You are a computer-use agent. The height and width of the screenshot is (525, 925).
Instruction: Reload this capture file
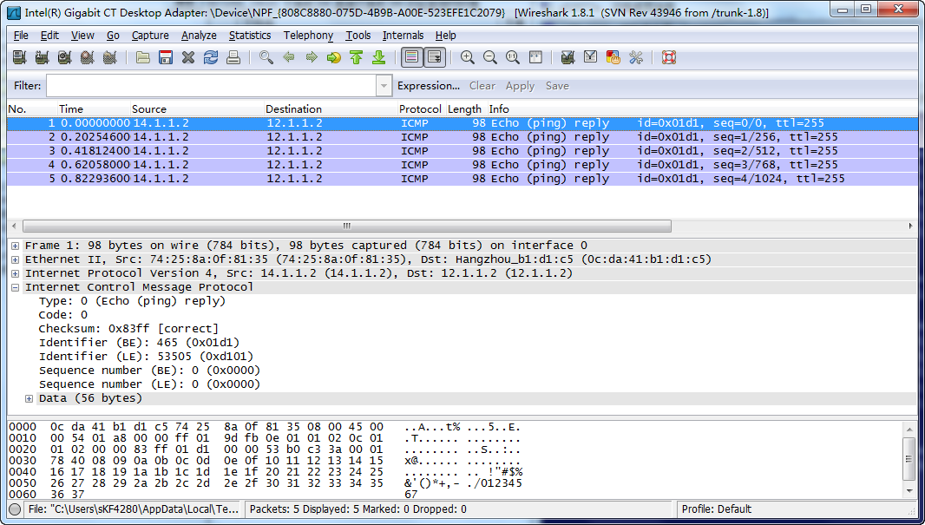[211, 57]
